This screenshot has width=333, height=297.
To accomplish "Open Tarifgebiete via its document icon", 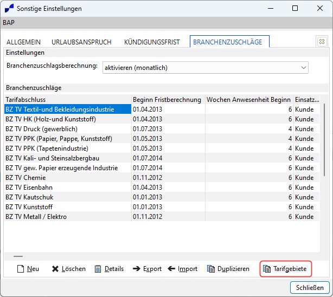I will 267,269.
